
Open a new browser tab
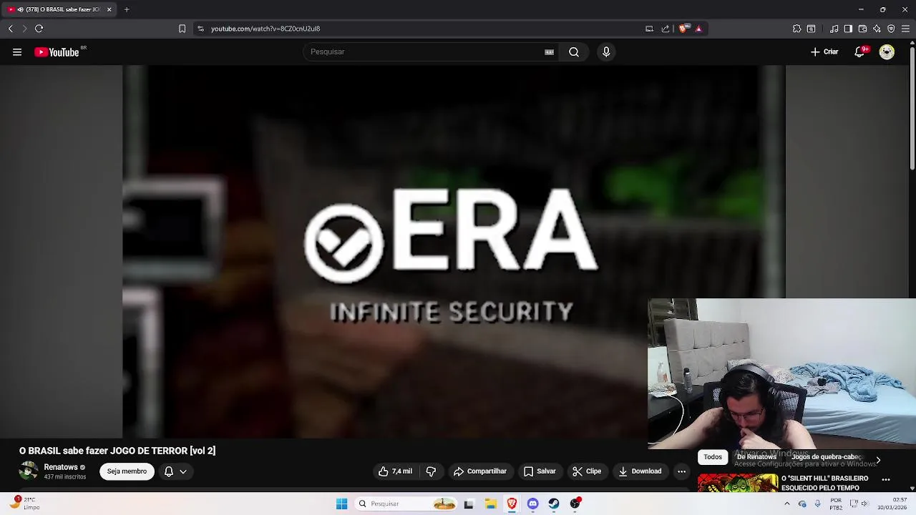click(127, 9)
